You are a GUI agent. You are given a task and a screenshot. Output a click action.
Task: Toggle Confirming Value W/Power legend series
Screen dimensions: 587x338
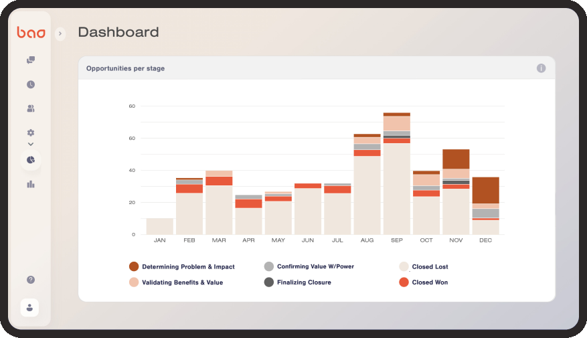click(315, 266)
